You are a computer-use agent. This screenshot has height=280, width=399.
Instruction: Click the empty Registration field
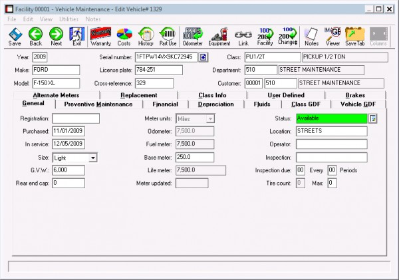(x=76, y=118)
